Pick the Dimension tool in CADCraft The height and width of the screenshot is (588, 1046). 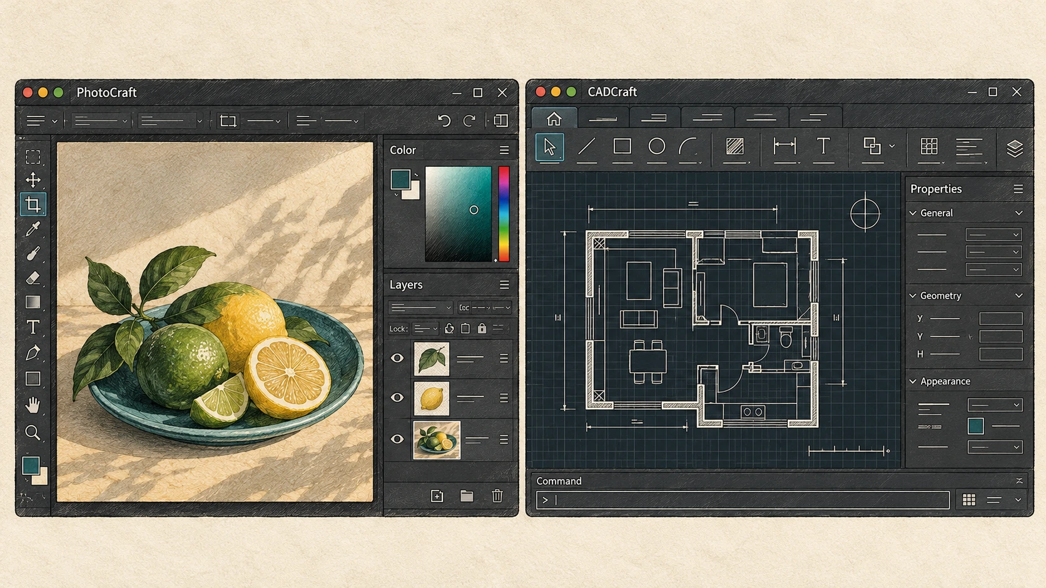[784, 147]
